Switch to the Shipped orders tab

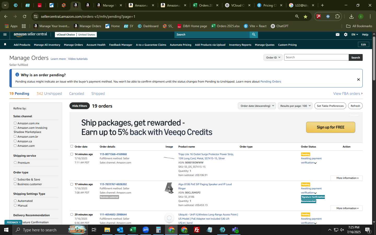click(98, 93)
